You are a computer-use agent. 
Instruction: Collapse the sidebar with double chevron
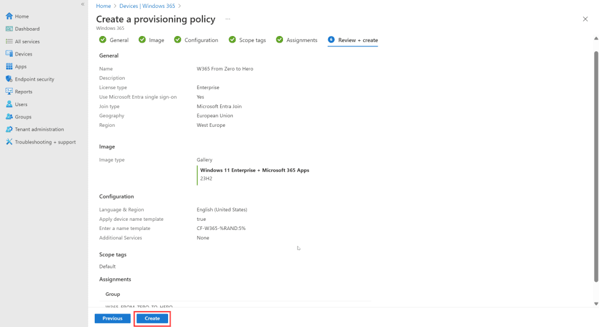click(x=83, y=4)
